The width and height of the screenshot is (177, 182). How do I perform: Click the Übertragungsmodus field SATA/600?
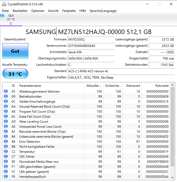tap(91, 58)
